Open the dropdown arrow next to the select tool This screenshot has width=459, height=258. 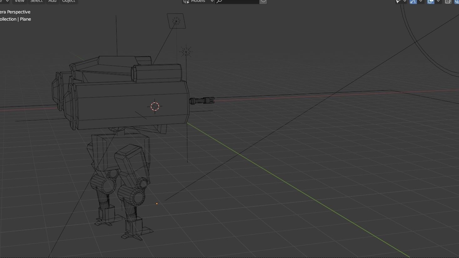click(x=405, y=1)
